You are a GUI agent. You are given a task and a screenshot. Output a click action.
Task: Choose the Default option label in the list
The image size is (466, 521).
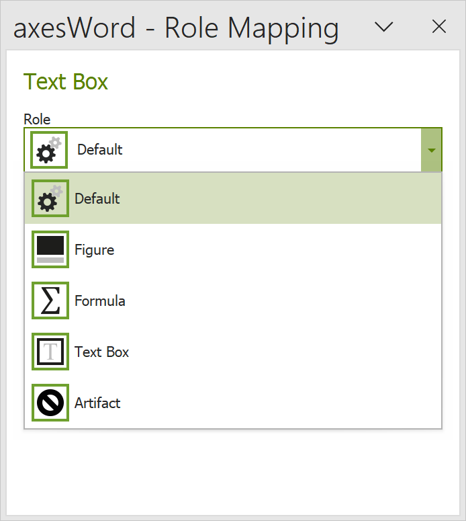pos(97,199)
